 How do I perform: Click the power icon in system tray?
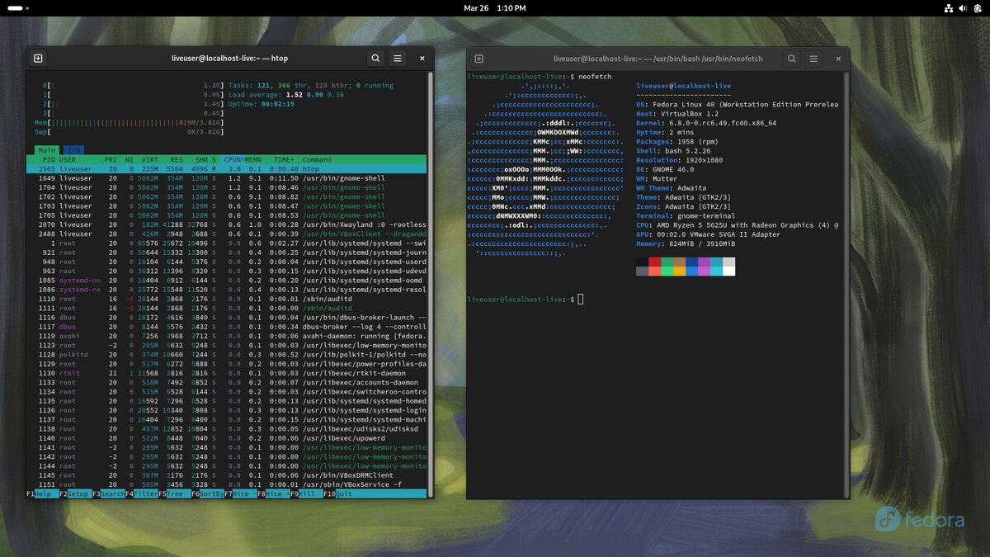coord(977,7)
